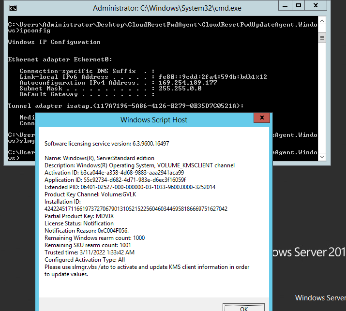This screenshot has width=346, height=311.
Task: Click the 'Please use slmgr.vbs /ato' message
Action: pyautogui.click(x=147, y=271)
